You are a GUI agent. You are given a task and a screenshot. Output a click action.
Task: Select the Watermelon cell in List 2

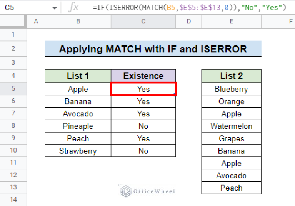click(231, 126)
